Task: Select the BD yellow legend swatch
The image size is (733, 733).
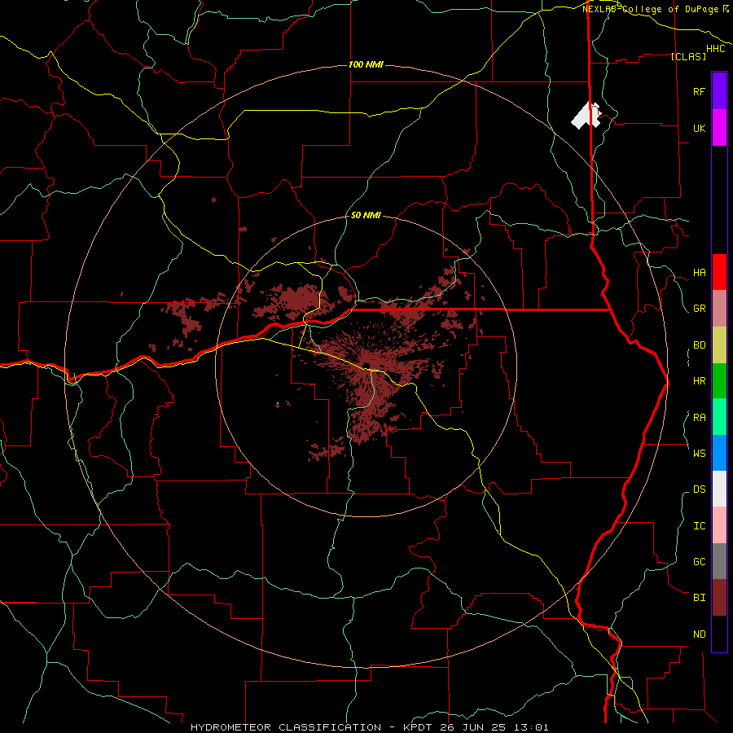Action: 719,345
